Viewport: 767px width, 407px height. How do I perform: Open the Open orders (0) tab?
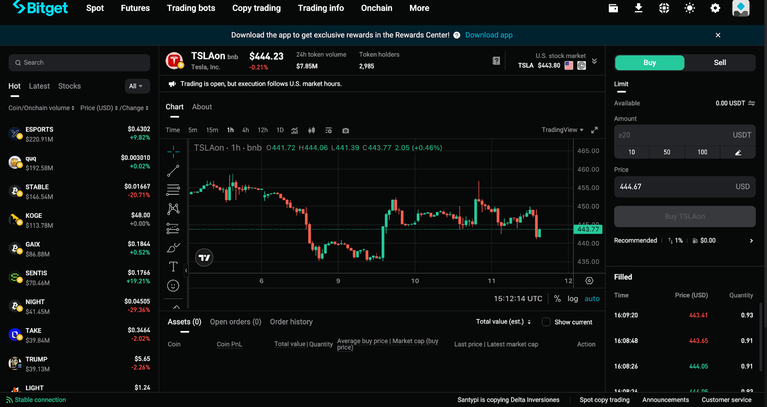point(235,322)
